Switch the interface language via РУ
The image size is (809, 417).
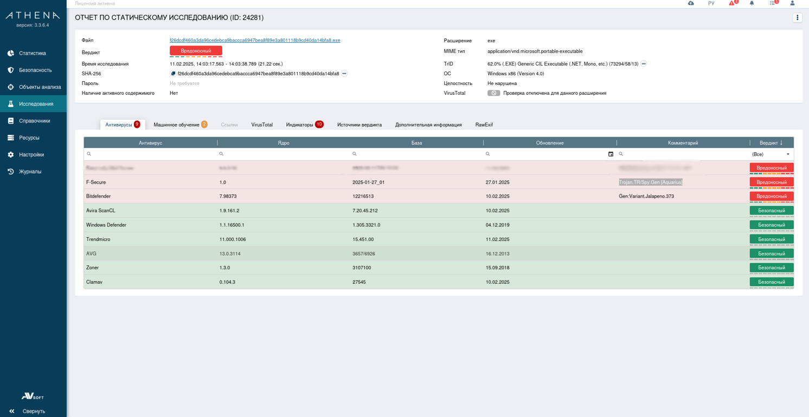[x=711, y=3]
